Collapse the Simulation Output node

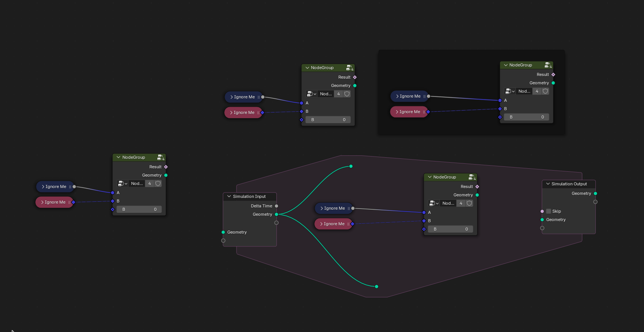pyautogui.click(x=548, y=184)
